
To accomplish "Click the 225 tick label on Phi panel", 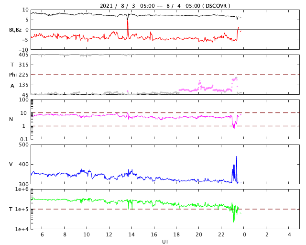I will click(23, 75).
